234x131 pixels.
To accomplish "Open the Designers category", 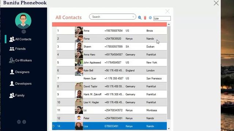I will (x=19, y=72).
